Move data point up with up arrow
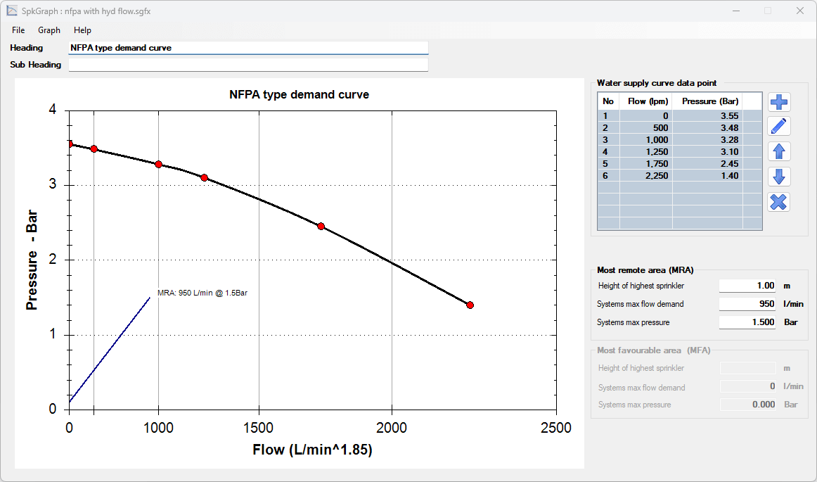This screenshot has width=817, height=482. pos(779,151)
